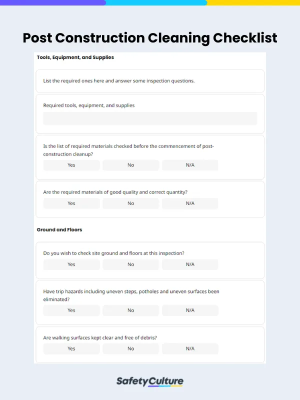The width and height of the screenshot is (300, 400).
Task: Click the SafetyCulture logo at bottom
Action: click(150, 381)
